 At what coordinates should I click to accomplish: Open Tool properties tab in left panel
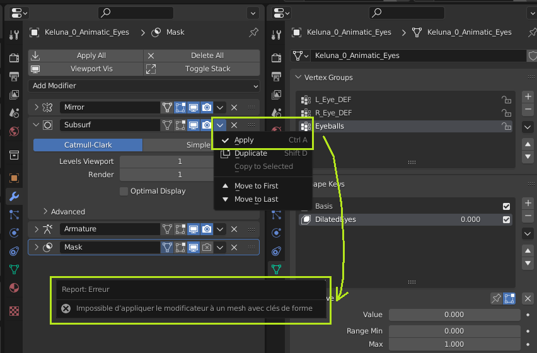coord(14,35)
